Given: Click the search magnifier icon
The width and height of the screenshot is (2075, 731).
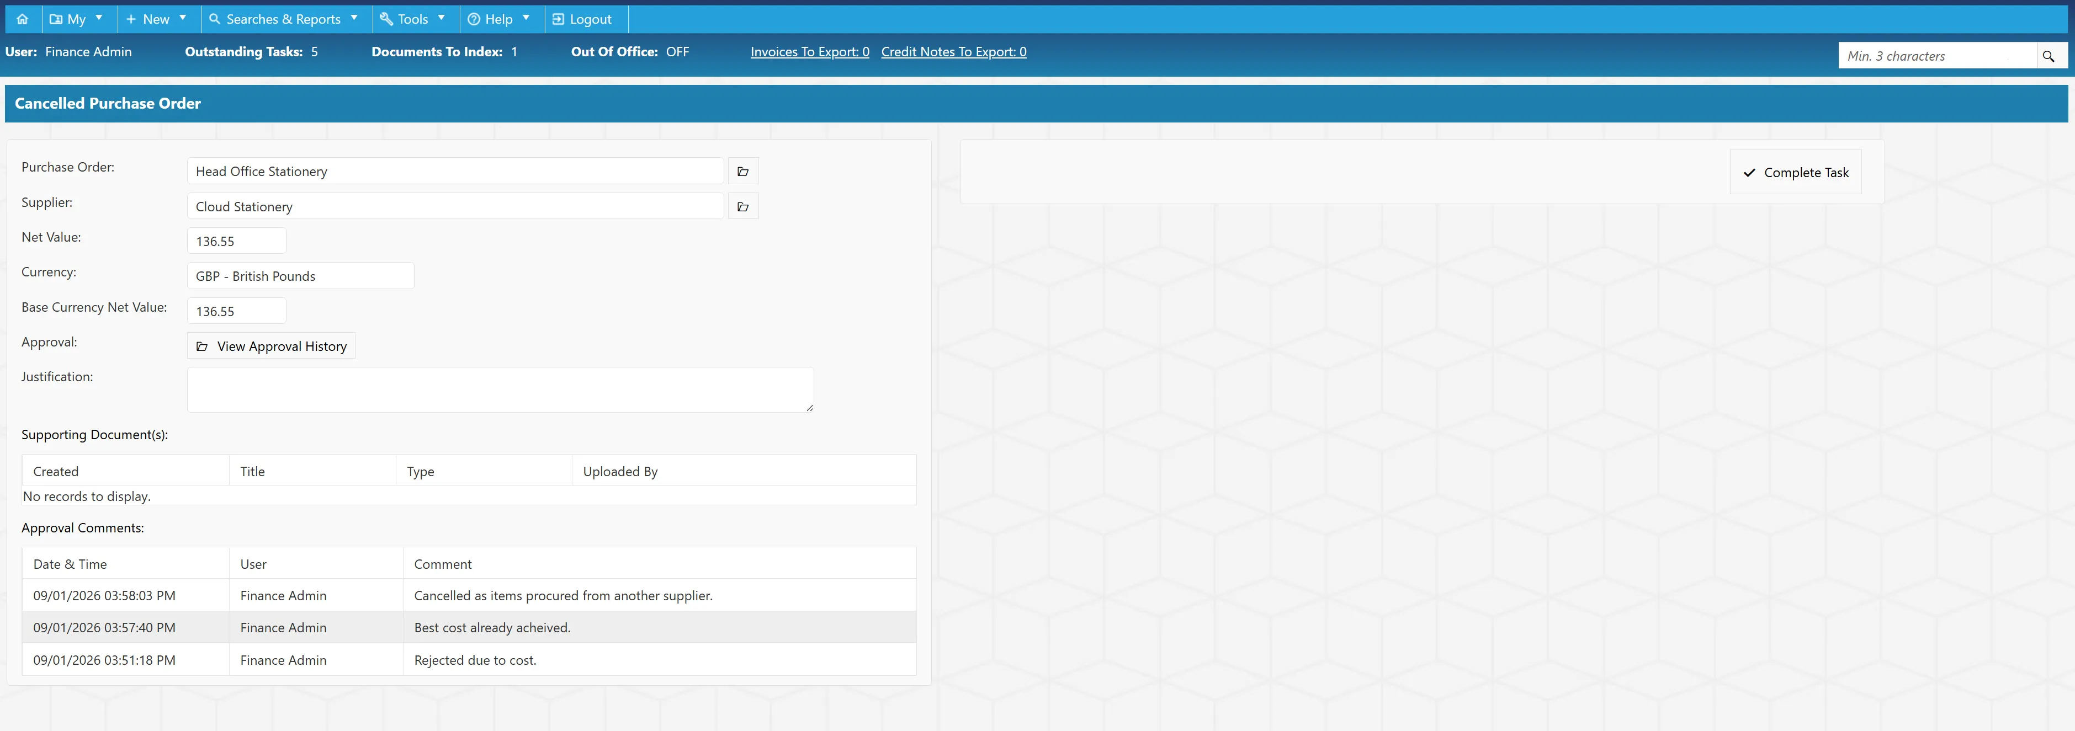Looking at the screenshot, I should (2049, 56).
